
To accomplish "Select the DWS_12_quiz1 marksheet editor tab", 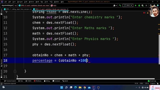I will point(50,9).
